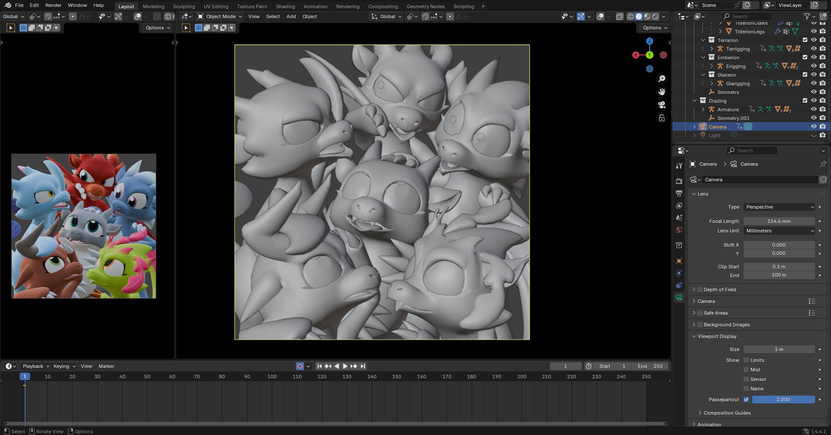The width and height of the screenshot is (831, 435).
Task: Toggle X-ray mode in viewport header
Action: (619, 16)
